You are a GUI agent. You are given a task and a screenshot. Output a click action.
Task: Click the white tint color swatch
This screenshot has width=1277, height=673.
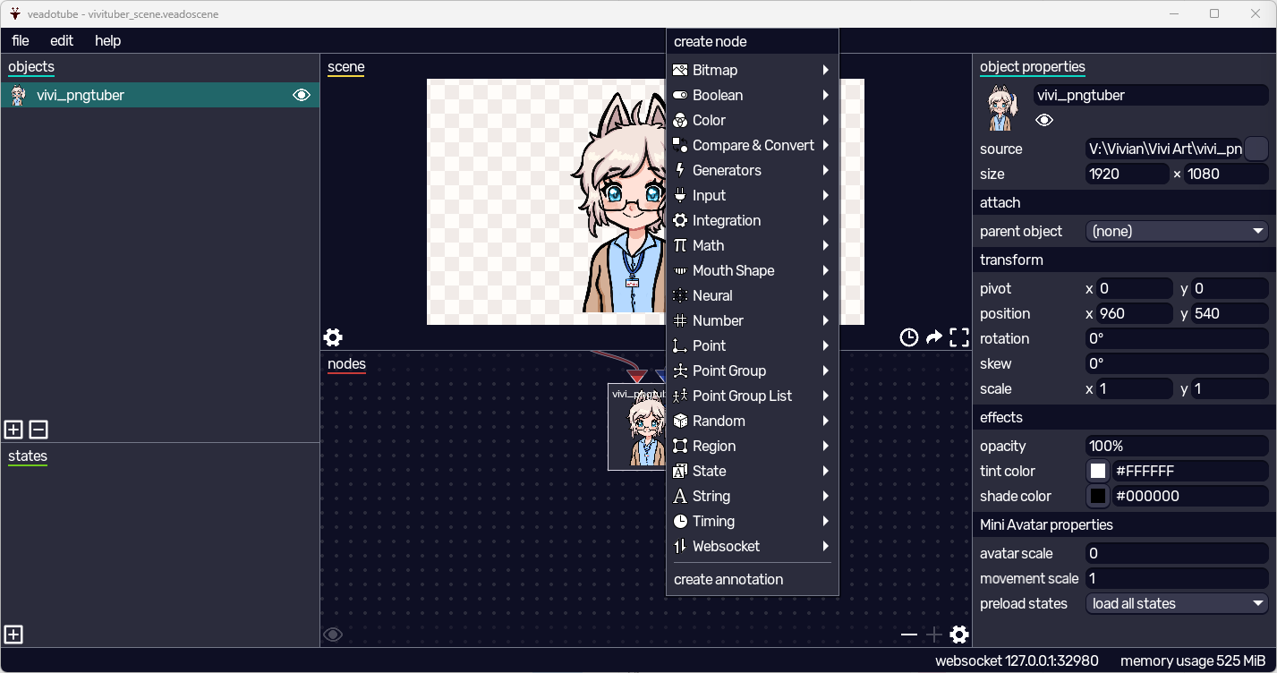click(1098, 471)
